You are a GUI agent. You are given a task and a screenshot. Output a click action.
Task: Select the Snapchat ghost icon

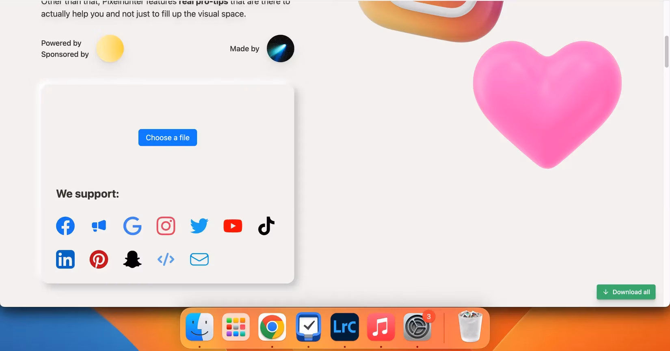[132, 259]
